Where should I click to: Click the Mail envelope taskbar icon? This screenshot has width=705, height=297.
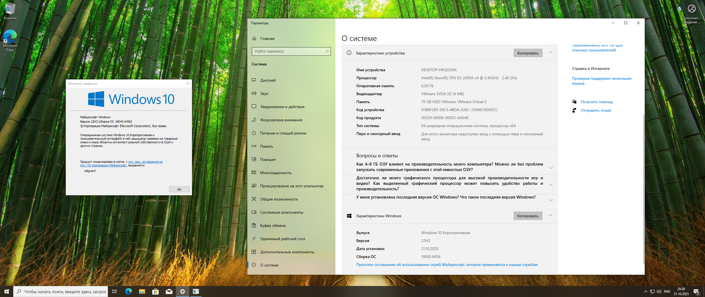pyautogui.click(x=169, y=291)
